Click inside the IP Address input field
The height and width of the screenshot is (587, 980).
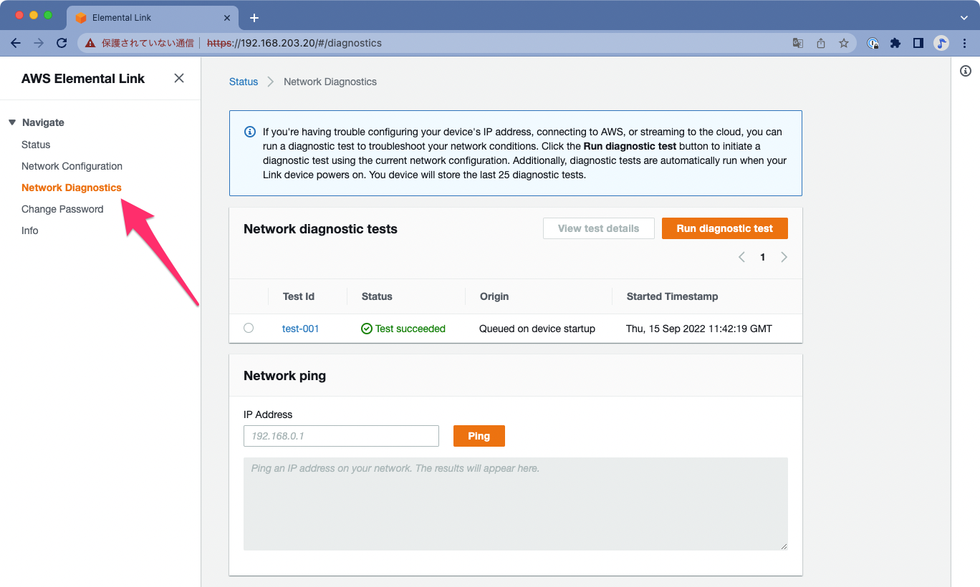(341, 435)
